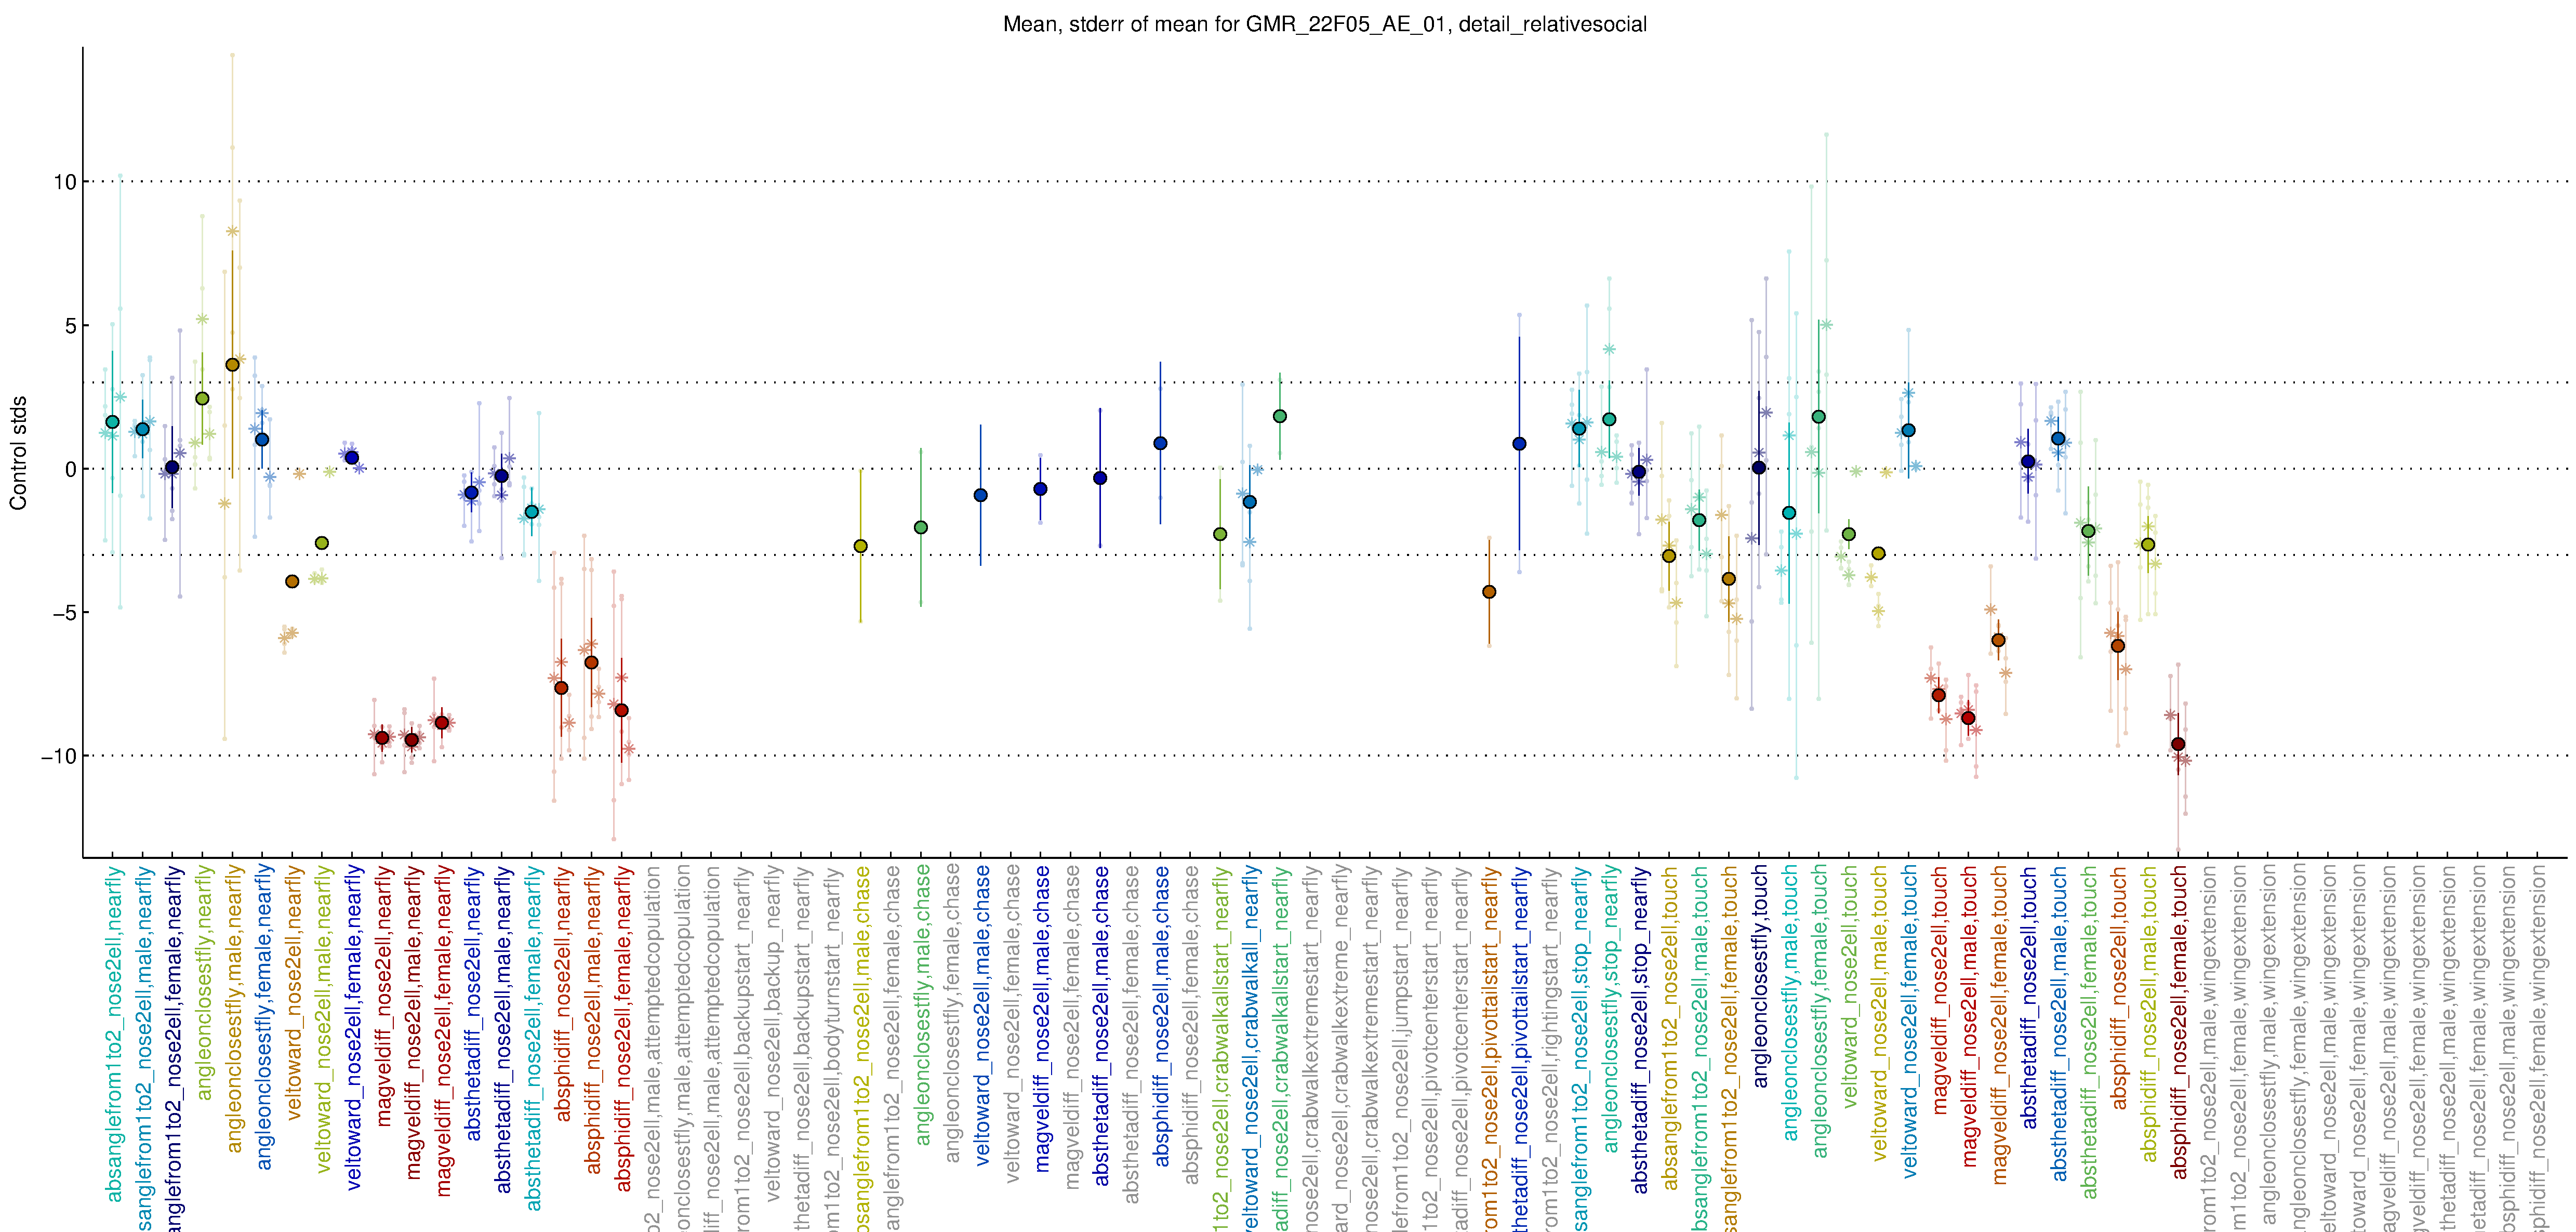Click the y-axis tick label '−5'
The height and width of the screenshot is (1232, 2576).
[x=64, y=612]
